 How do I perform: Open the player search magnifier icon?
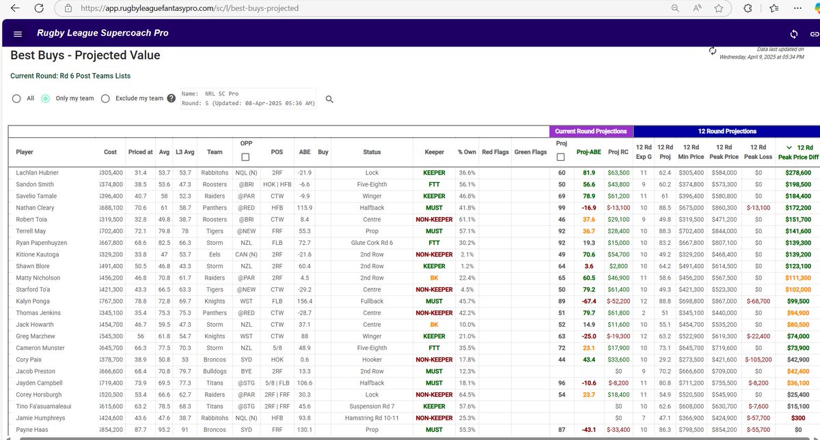(x=329, y=100)
